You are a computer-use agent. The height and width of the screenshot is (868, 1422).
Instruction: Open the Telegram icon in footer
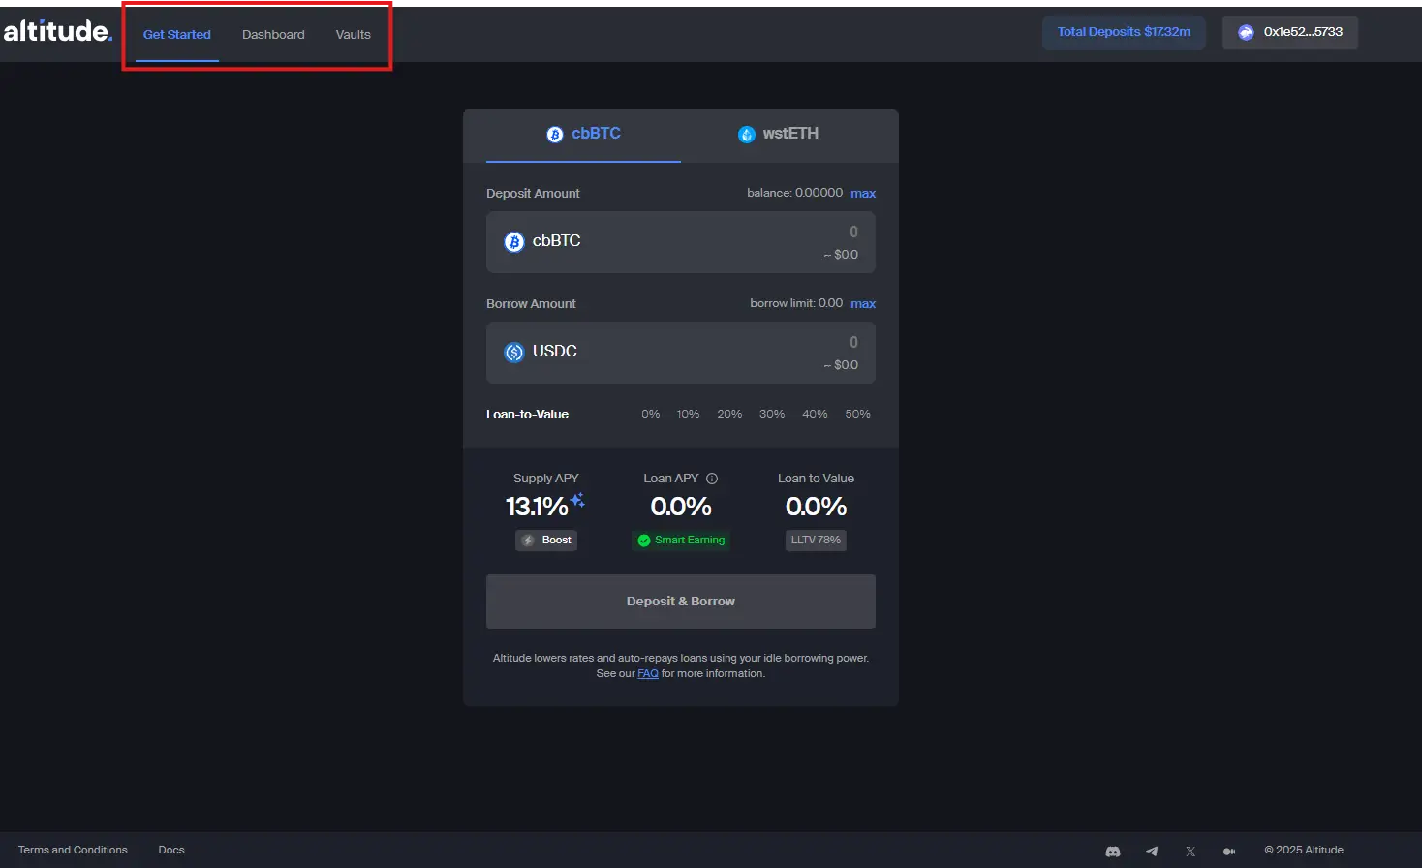click(x=1152, y=851)
